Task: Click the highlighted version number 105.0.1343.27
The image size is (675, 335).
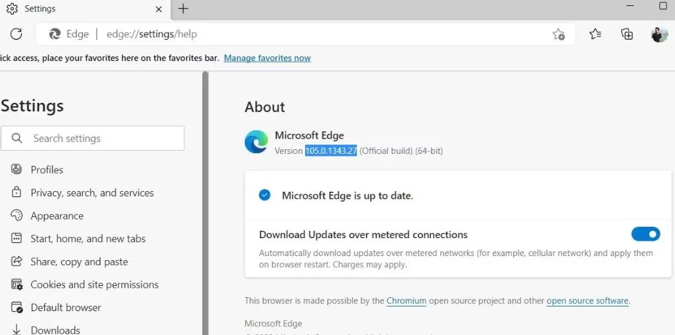Action: 331,151
